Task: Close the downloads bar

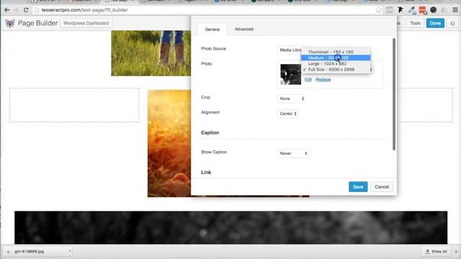Action: (456, 252)
